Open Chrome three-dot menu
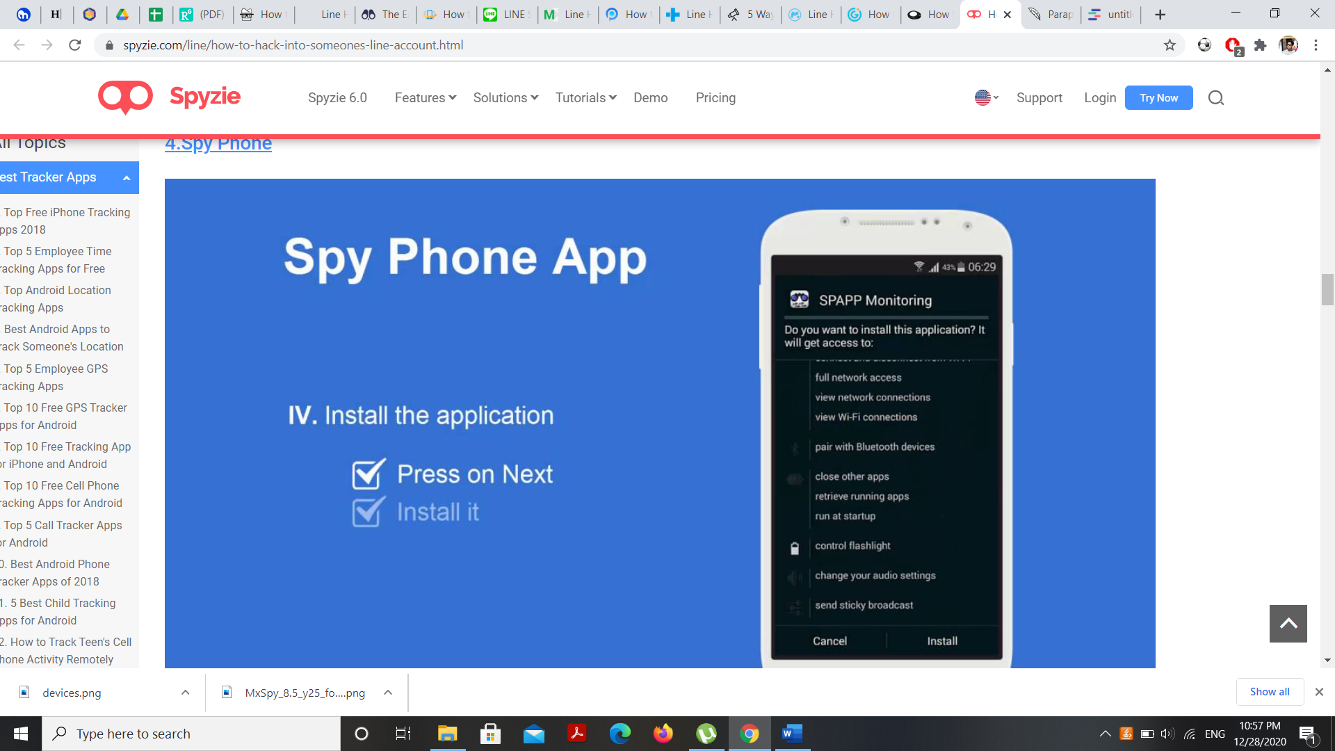 1316,45
